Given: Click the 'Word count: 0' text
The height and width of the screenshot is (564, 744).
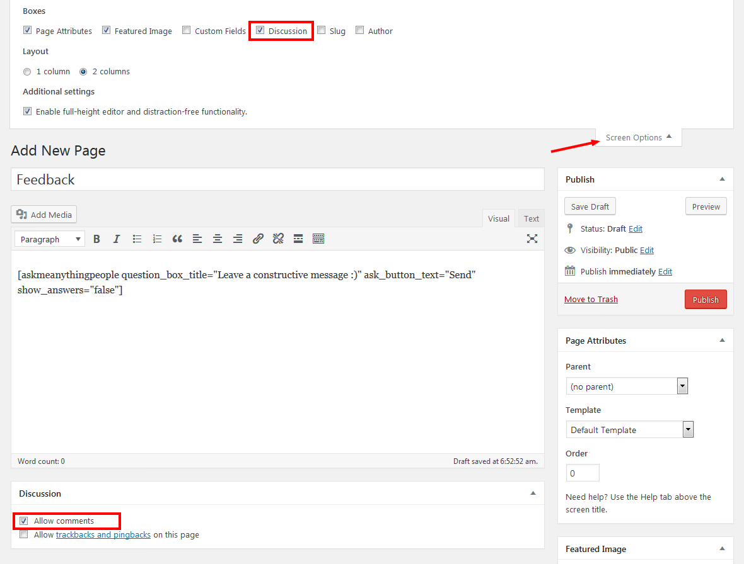Looking at the screenshot, I should [41, 461].
